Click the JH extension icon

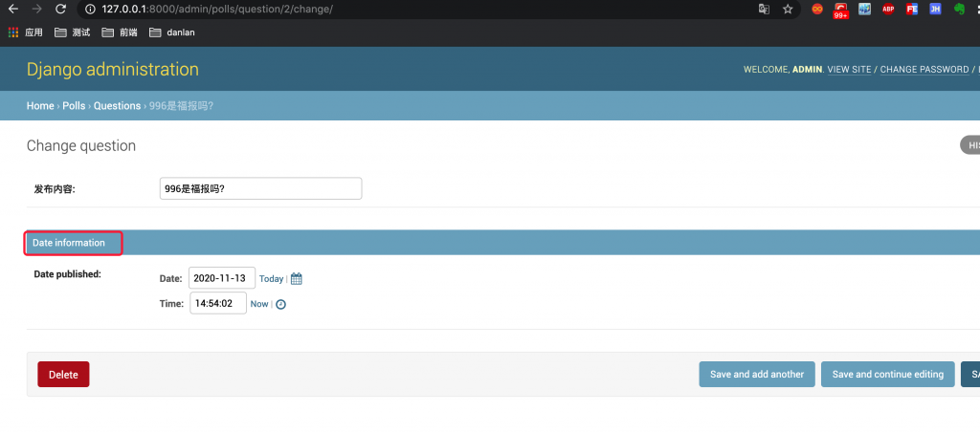935,9
